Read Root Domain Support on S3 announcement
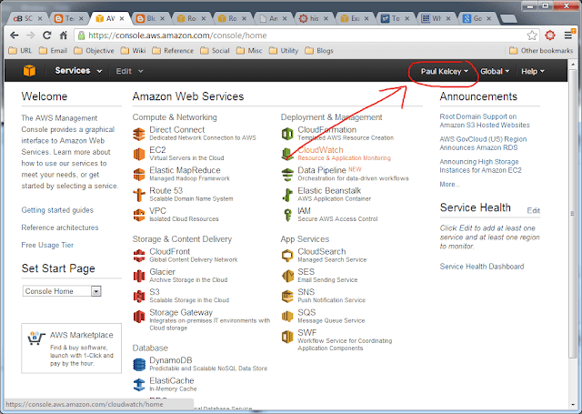Image resolution: width=582 pixels, height=414 pixels. click(x=485, y=121)
